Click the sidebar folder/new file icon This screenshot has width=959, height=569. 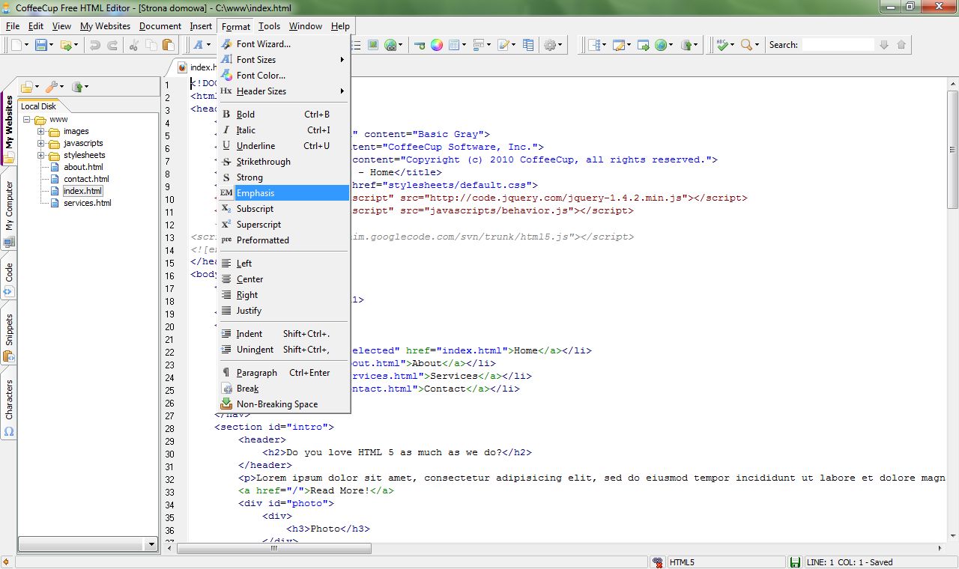point(27,87)
